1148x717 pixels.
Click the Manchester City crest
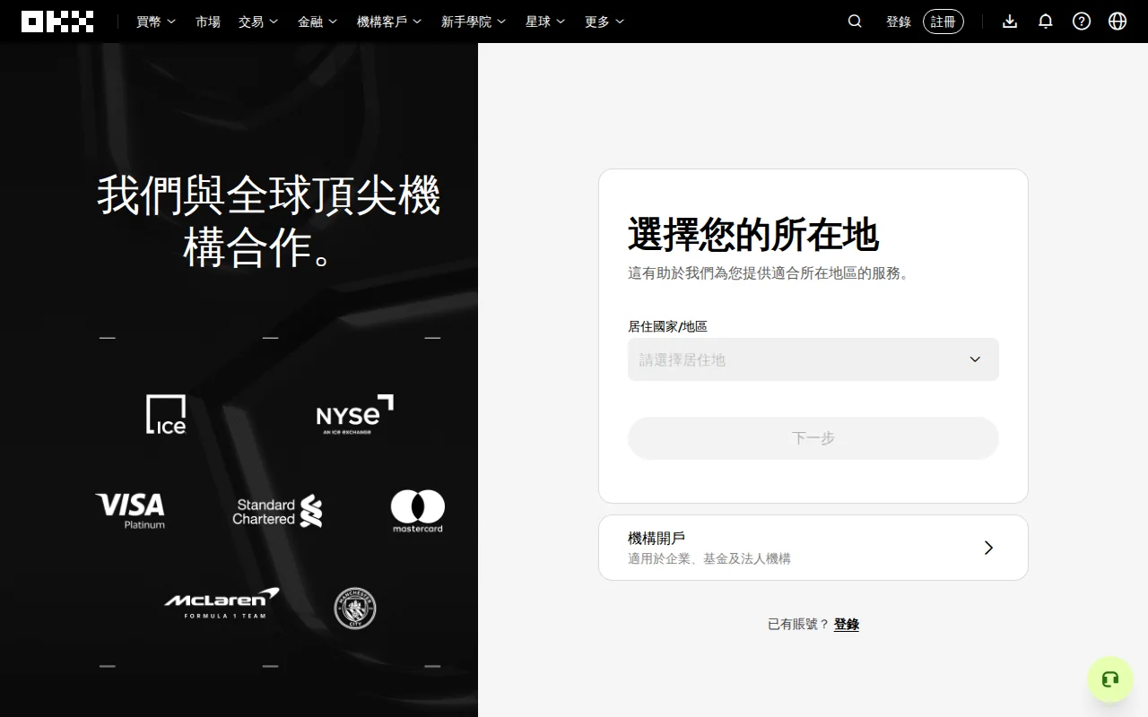(x=355, y=609)
